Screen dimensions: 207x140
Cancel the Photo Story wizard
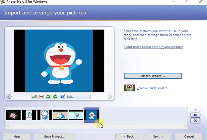(189, 136)
